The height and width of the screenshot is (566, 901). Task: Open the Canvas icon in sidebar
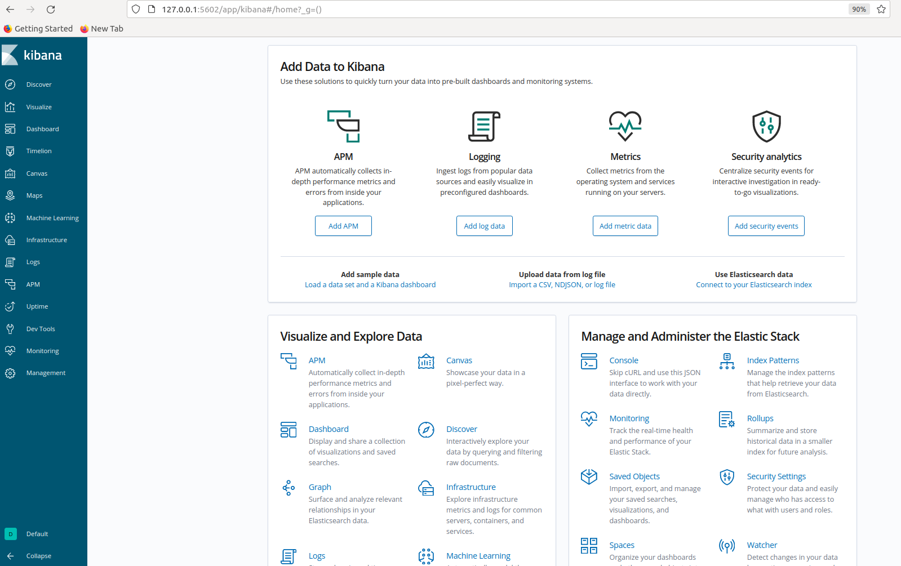pyautogui.click(x=10, y=173)
